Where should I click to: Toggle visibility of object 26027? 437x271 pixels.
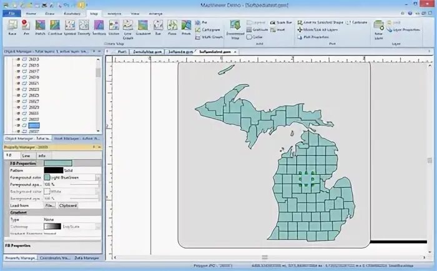18,102
